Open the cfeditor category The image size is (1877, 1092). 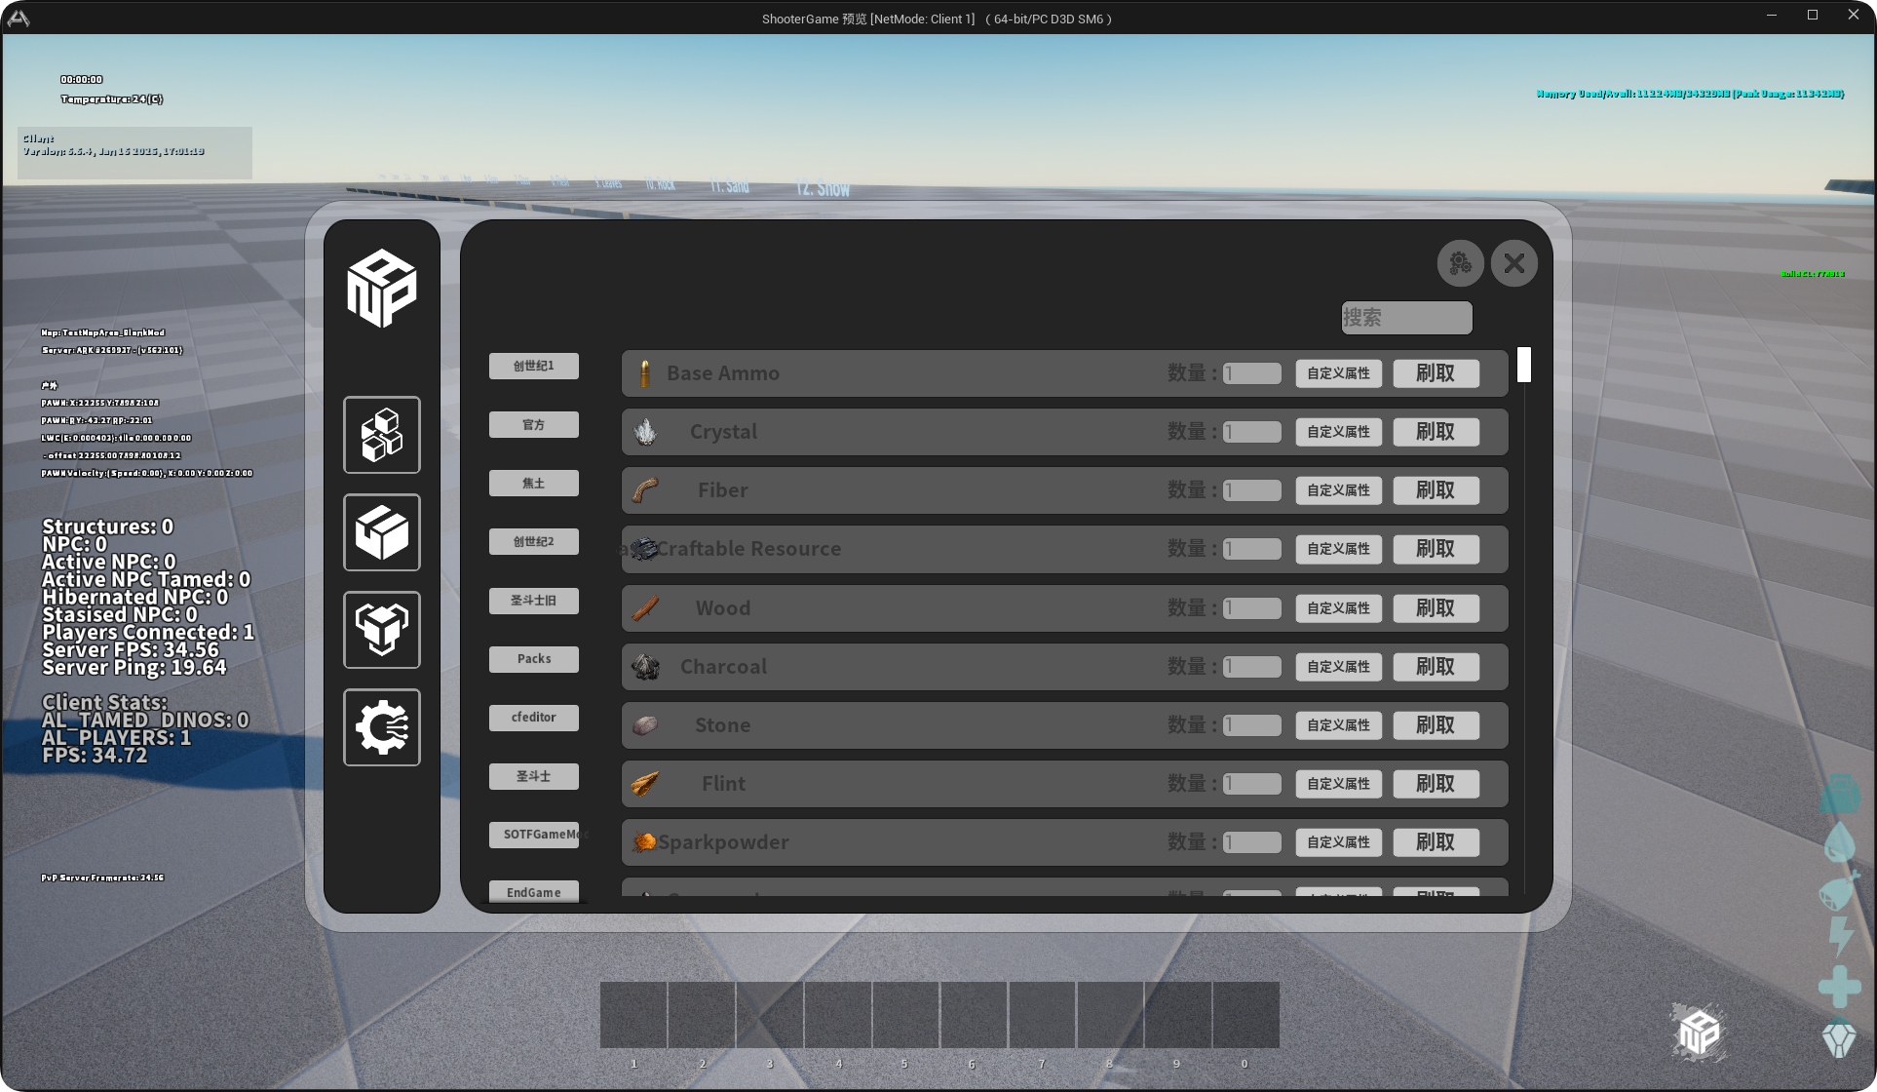pos(534,718)
